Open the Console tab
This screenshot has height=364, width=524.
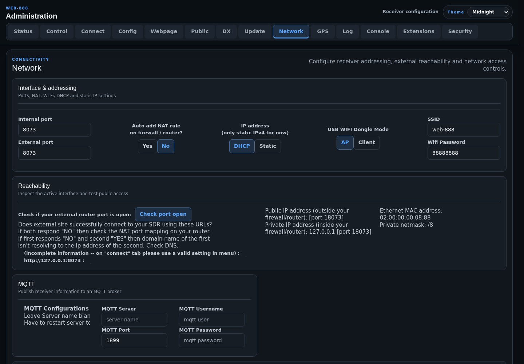pyautogui.click(x=378, y=31)
